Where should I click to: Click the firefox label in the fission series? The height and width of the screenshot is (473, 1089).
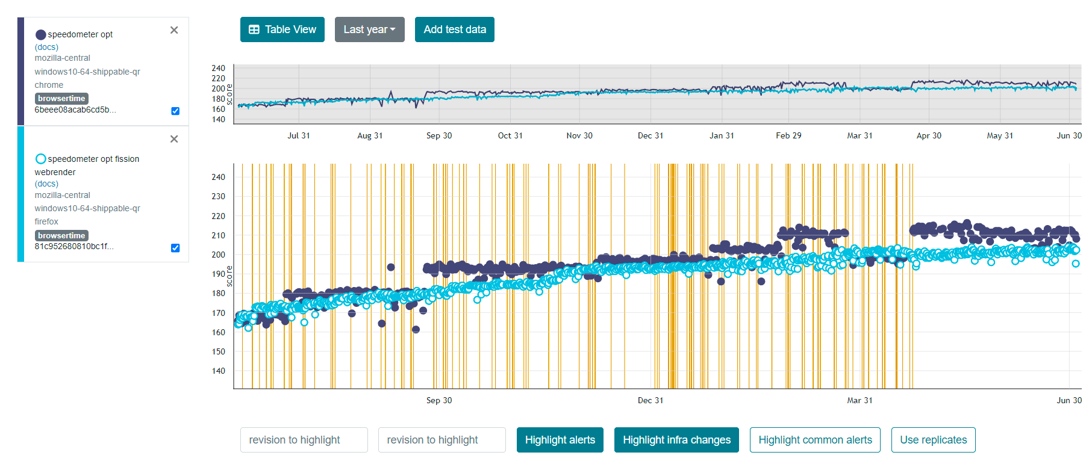click(46, 221)
